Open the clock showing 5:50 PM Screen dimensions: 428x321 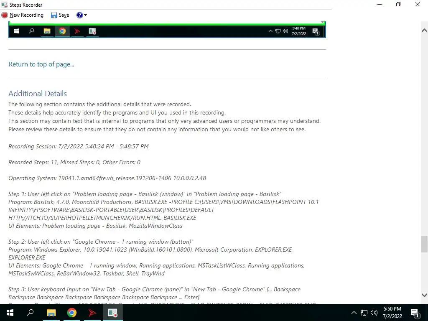(392, 313)
